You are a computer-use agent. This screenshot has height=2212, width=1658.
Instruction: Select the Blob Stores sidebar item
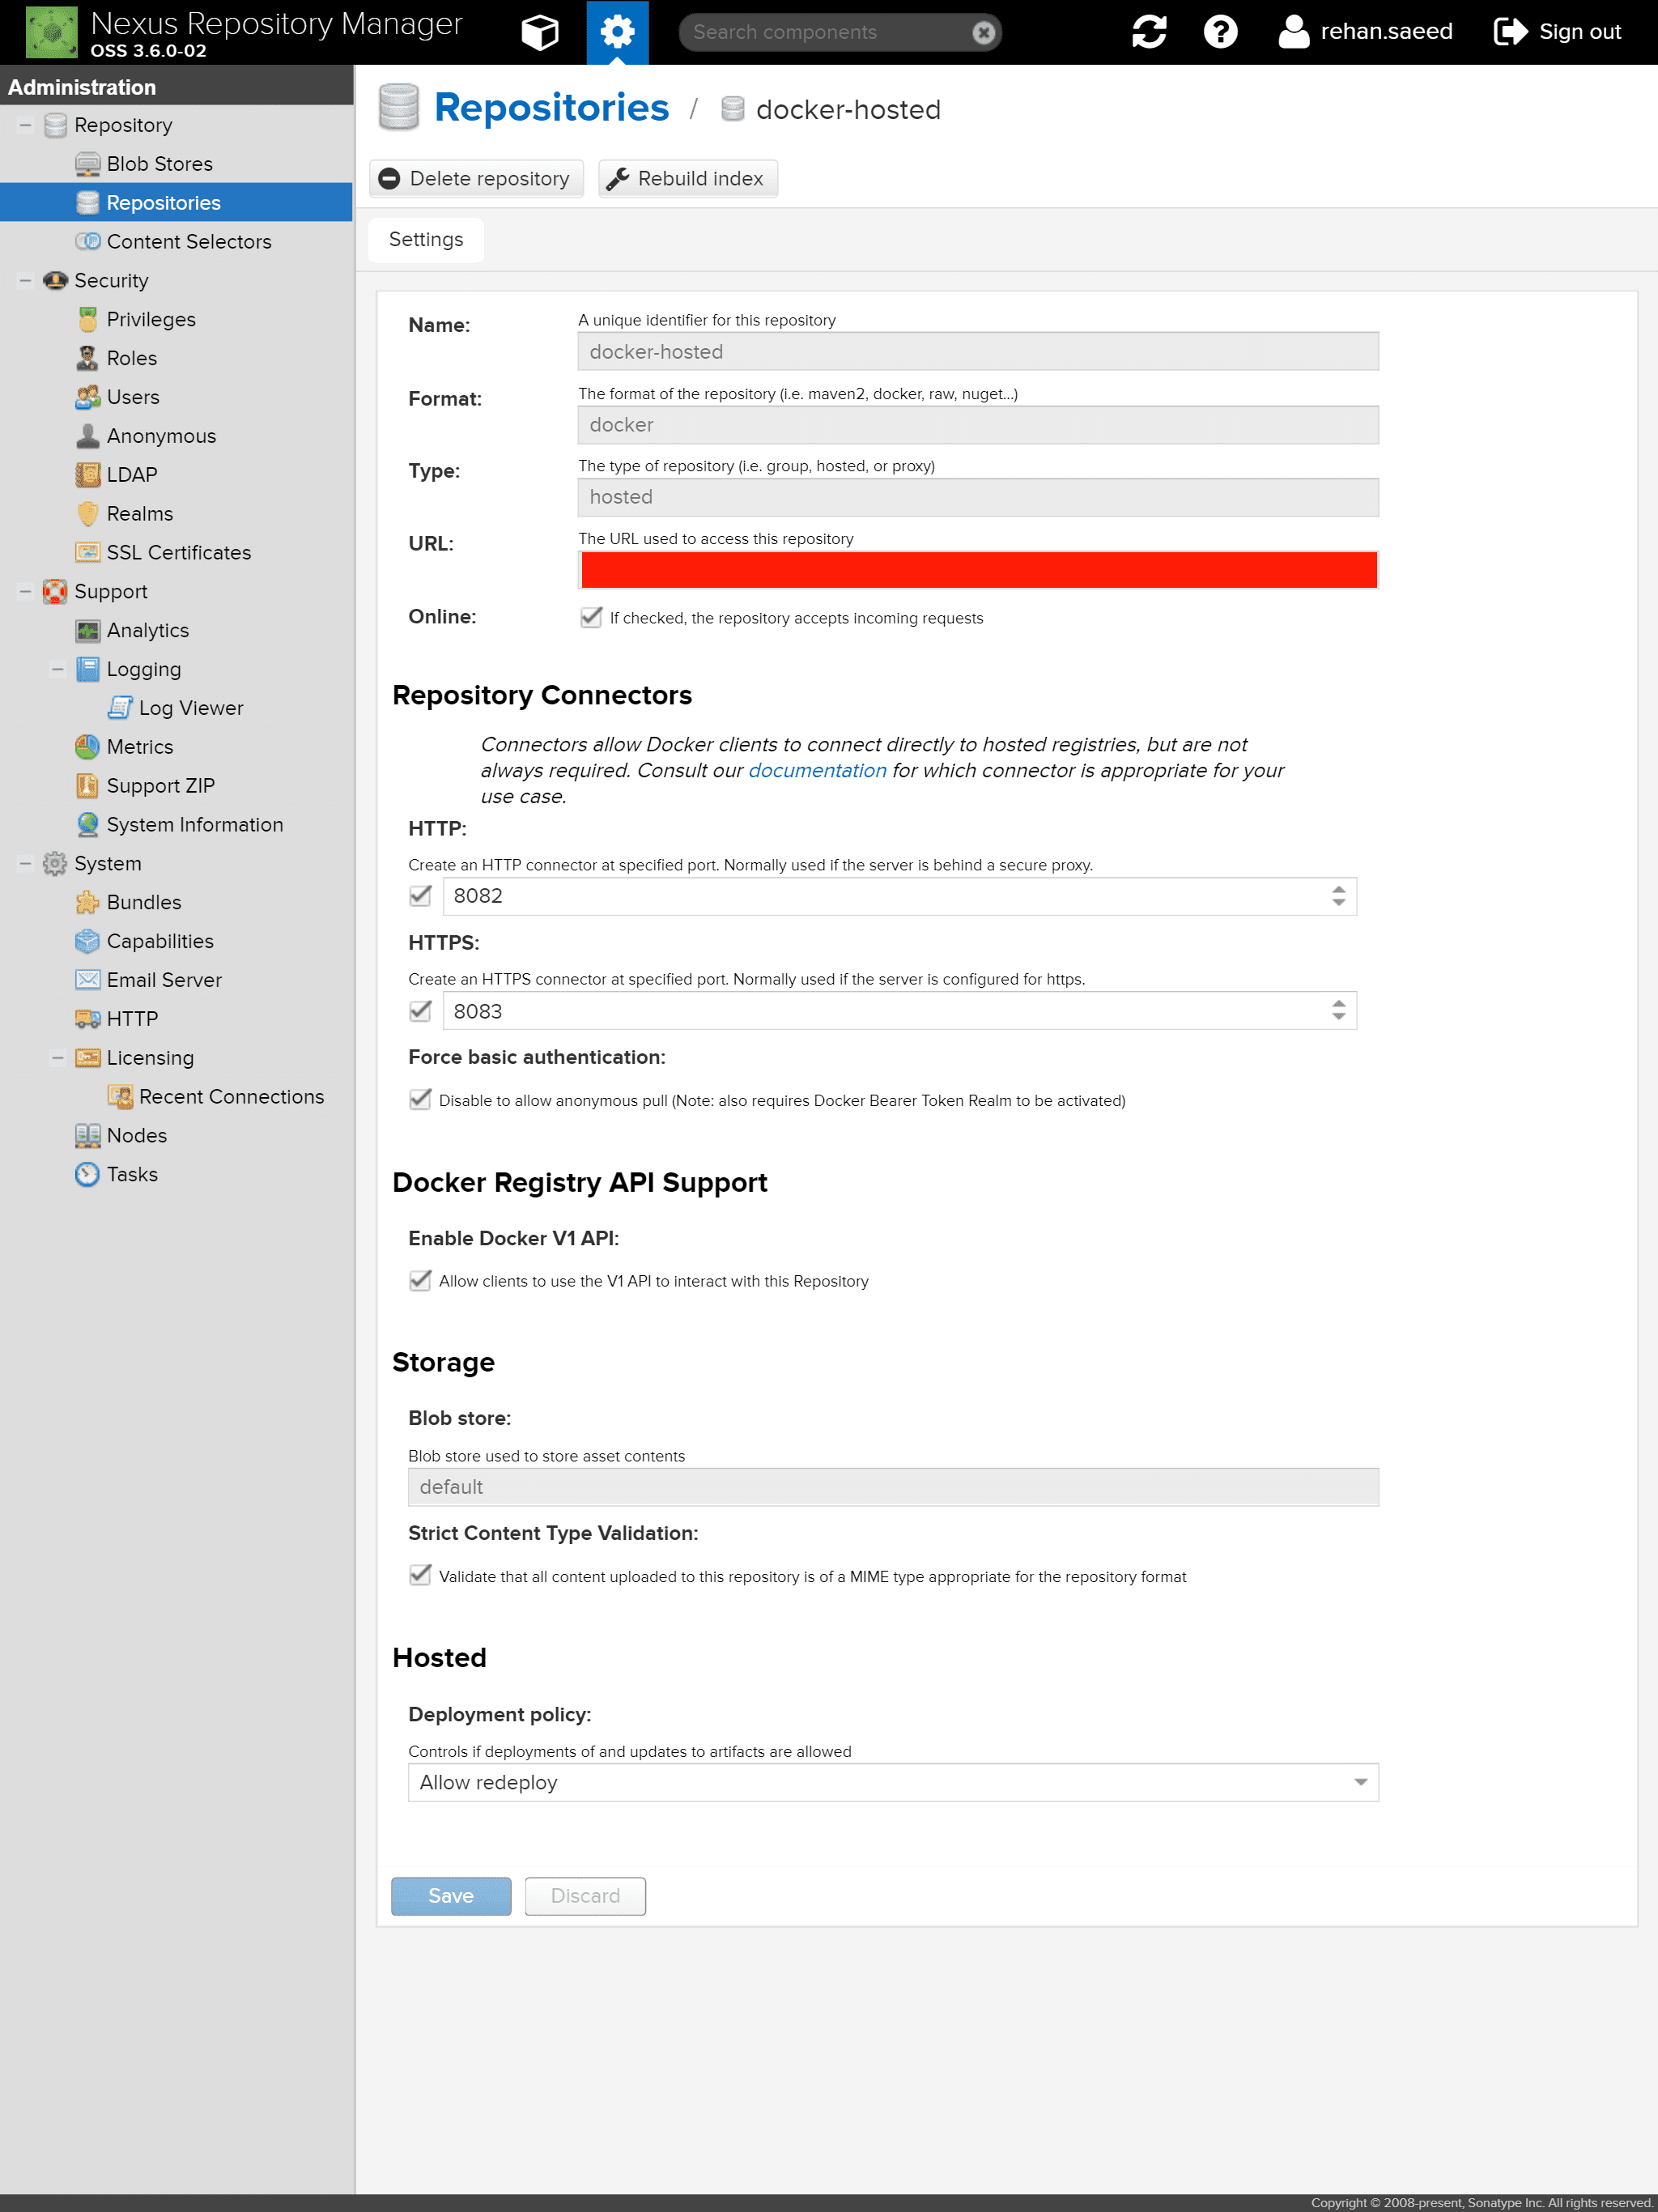160,163
